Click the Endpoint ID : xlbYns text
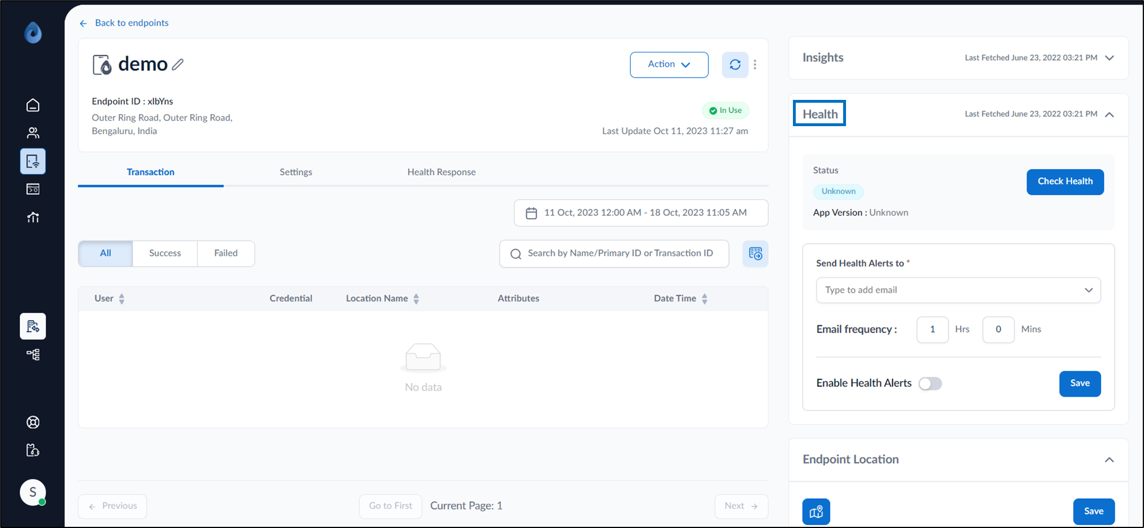The width and height of the screenshot is (1144, 528). click(132, 102)
